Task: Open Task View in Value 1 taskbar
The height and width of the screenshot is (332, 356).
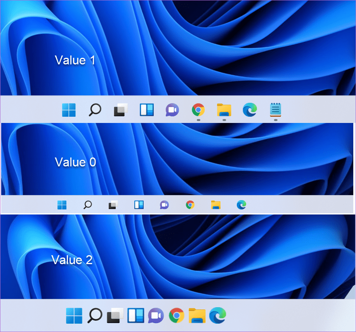Action: [121, 110]
